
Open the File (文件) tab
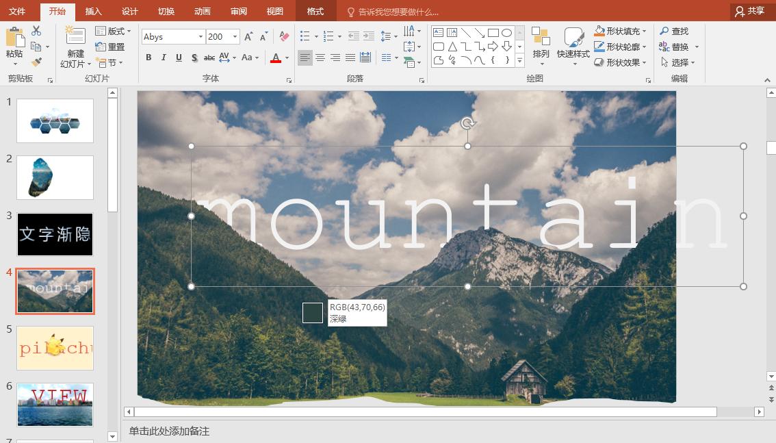tap(17, 12)
